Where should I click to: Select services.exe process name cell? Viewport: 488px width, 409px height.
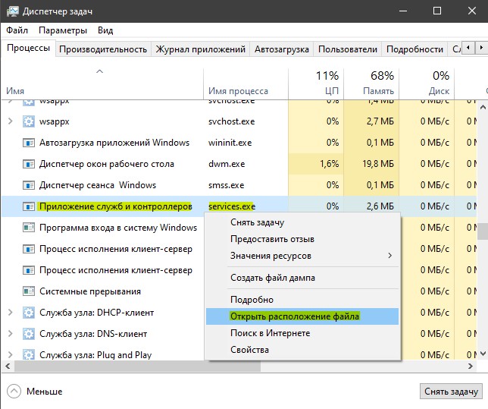[232, 206]
